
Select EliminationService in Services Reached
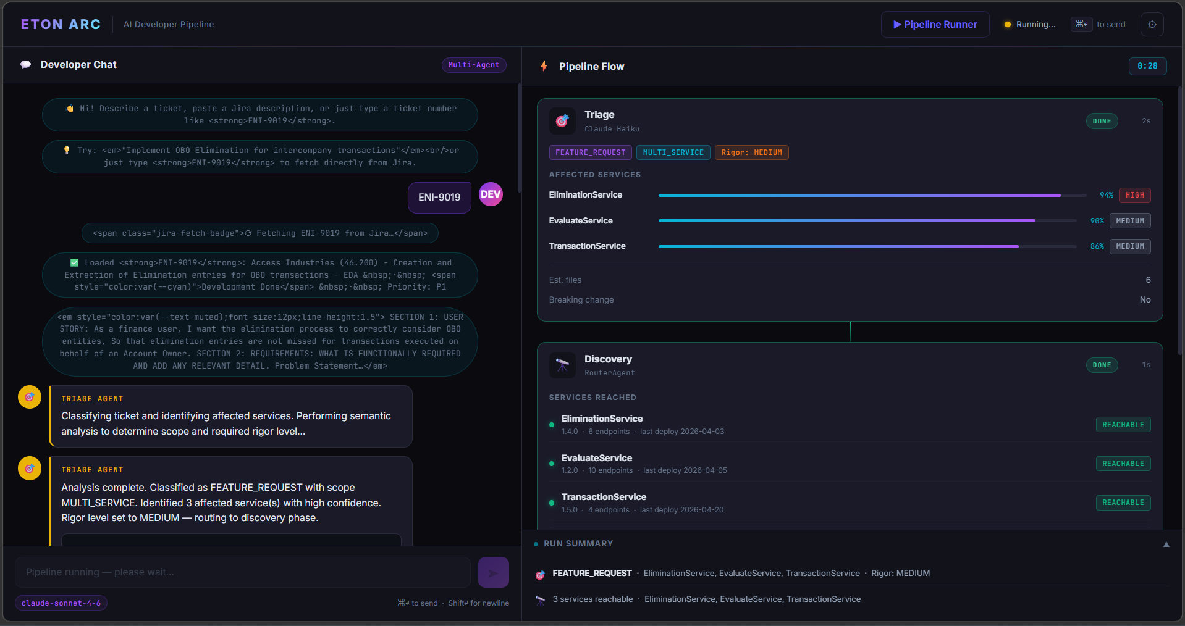click(850, 425)
